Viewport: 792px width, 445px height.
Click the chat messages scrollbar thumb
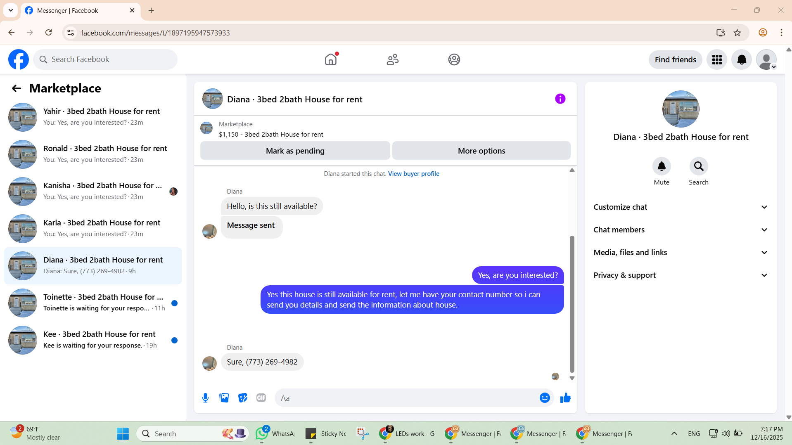point(572,304)
